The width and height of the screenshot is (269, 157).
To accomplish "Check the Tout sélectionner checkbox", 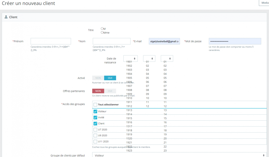I will (x=95, y=104).
